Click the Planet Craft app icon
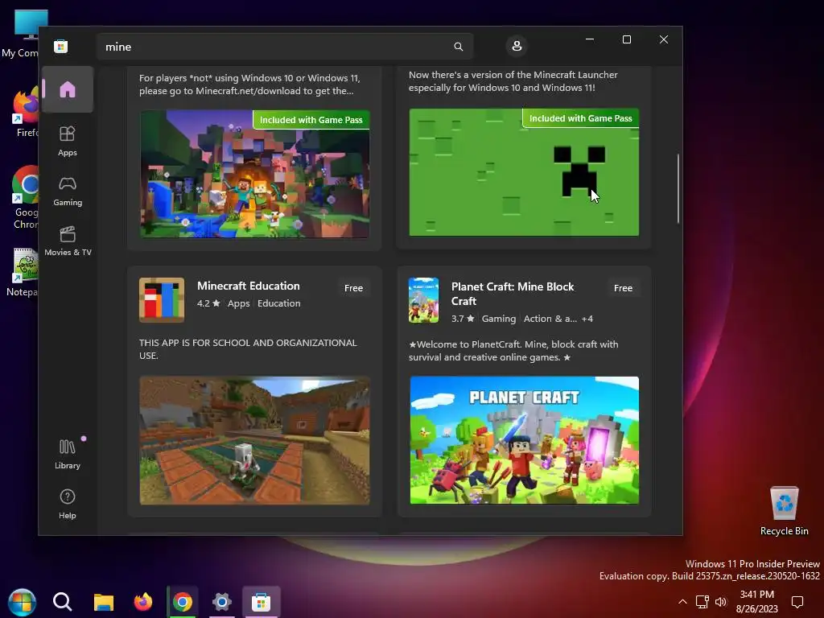824x618 pixels. click(423, 300)
